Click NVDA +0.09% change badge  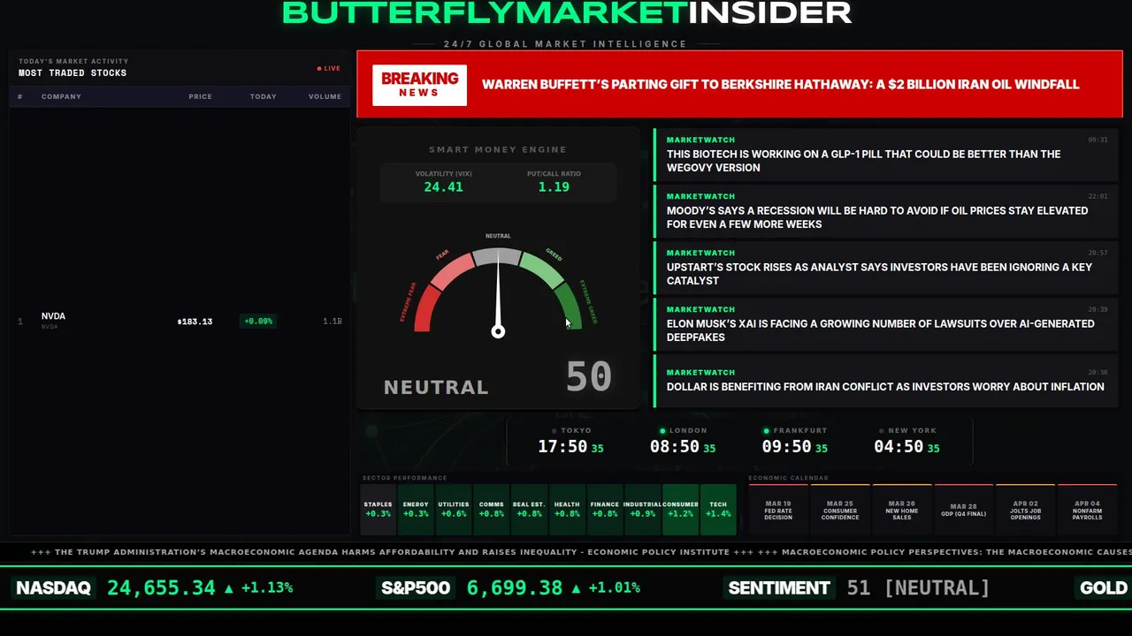pyautogui.click(x=258, y=322)
